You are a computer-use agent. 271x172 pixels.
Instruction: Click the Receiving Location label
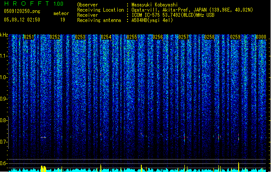100,10
